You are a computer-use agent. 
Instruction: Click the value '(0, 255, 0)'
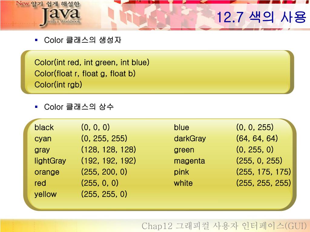pyautogui.click(x=255, y=150)
